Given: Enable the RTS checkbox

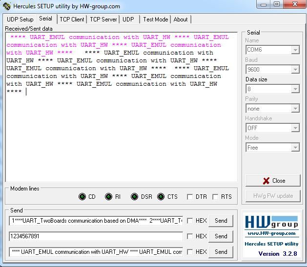Looking at the screenshot, I should [x=215, y=197].
